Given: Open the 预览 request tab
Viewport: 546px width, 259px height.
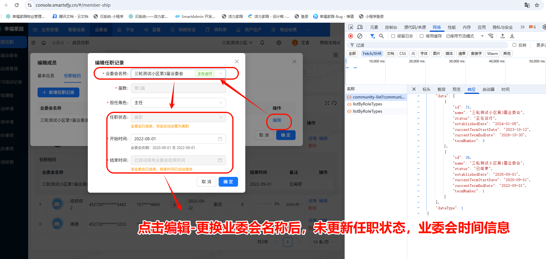Looking at the screenshot, I should pyautogui.click(x=456, y=89).
